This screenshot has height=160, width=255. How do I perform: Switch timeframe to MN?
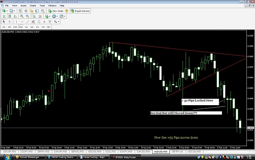coord(49,27)
